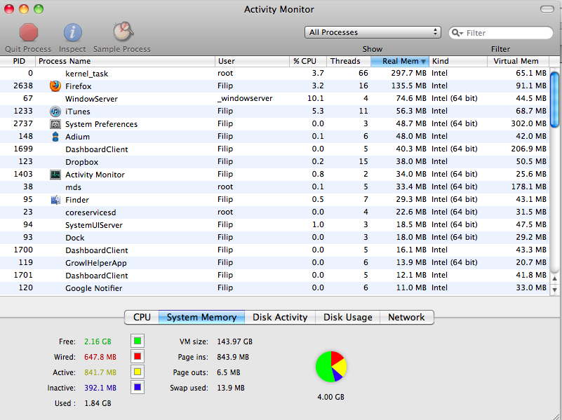
Task: Select the DashboardClient row with PID 1701
Action: (x=274, y=276)
